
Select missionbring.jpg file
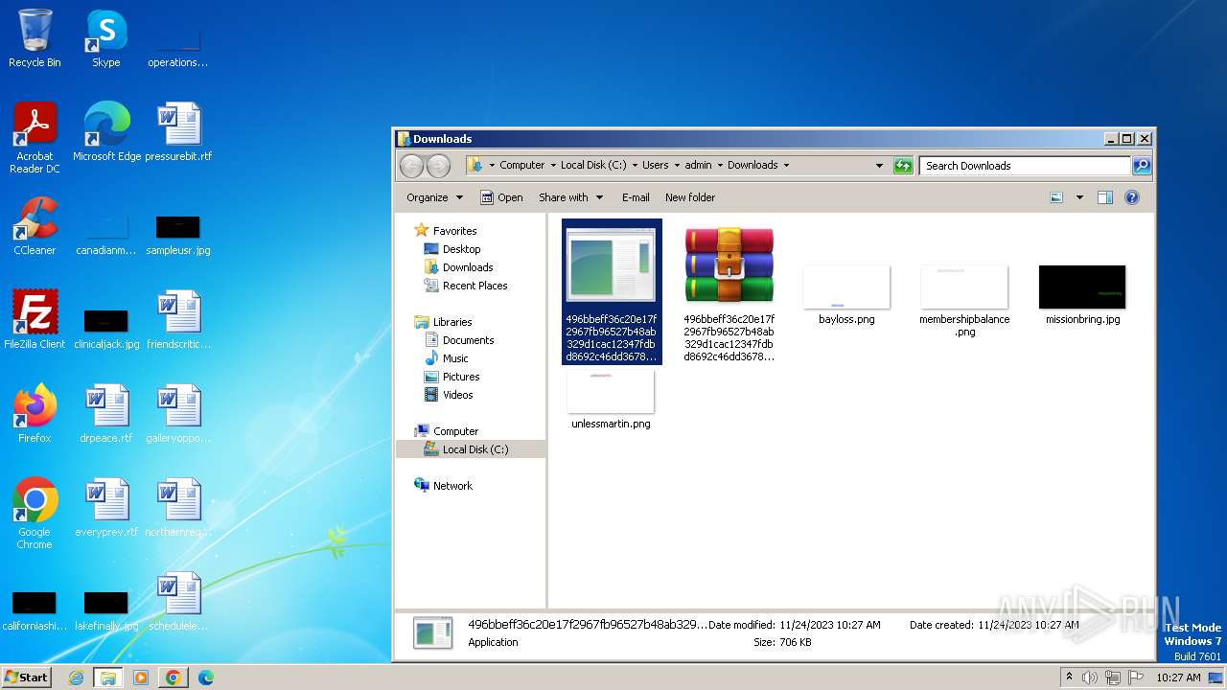(x=1082, y=295)
